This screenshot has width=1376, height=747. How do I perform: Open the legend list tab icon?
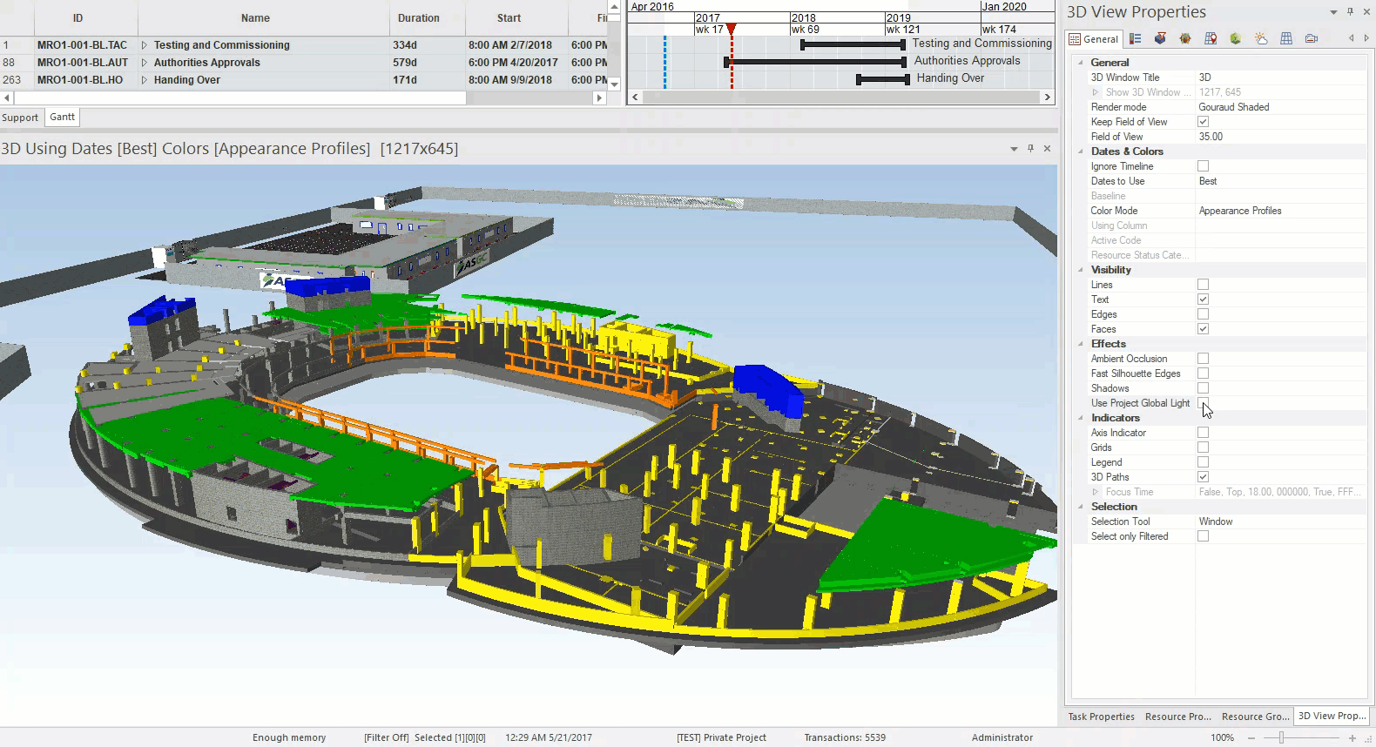pyautogui.click(x=1136, y=39)
